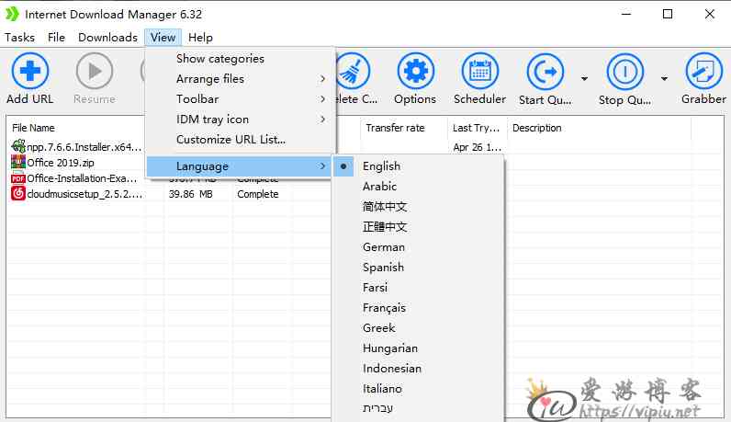Expand the IDM tray icon submenu

[x=241, y=119]
